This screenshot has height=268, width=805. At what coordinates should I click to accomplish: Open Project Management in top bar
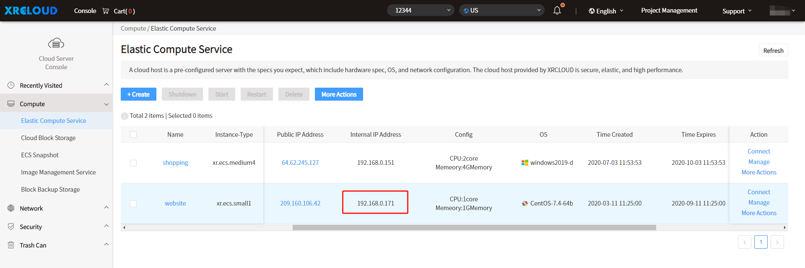click(669, 10)
